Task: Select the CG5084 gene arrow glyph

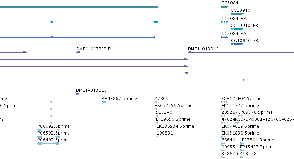Action: [x=225, y=7]
